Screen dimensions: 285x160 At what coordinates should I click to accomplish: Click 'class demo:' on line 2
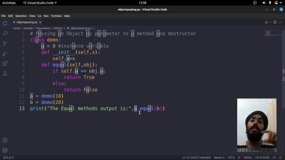45,40
